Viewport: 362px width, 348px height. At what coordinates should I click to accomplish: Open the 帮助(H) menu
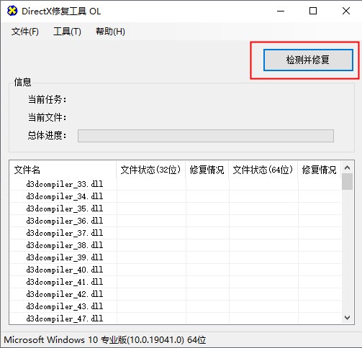coord(110,32)
